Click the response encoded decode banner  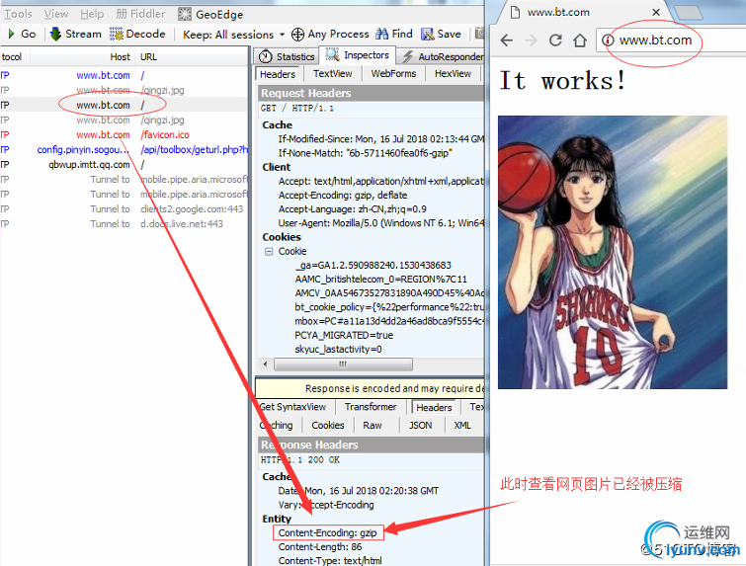(370, 388)
